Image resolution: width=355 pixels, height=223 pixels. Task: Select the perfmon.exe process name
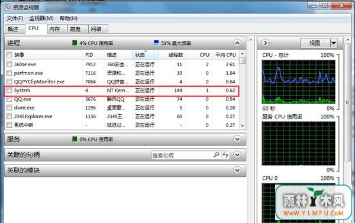click(28, 73)
